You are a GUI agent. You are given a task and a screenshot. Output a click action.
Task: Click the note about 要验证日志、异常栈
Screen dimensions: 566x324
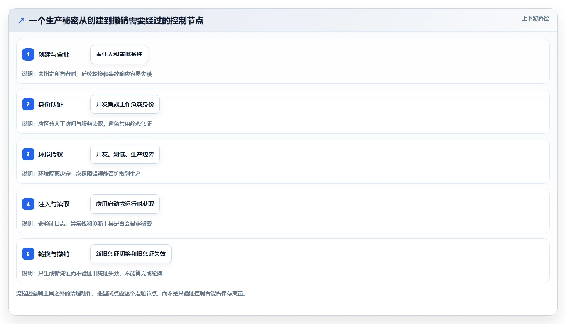(87, 223)
